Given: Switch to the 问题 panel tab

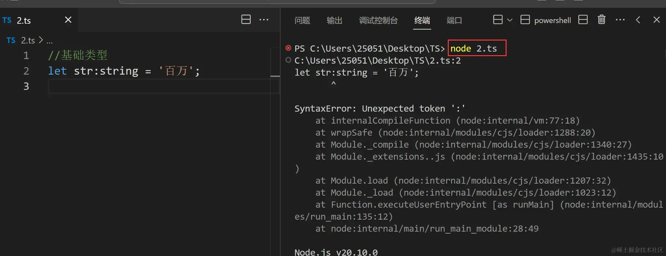Looking at the screenshot, I should click(302, 20).
